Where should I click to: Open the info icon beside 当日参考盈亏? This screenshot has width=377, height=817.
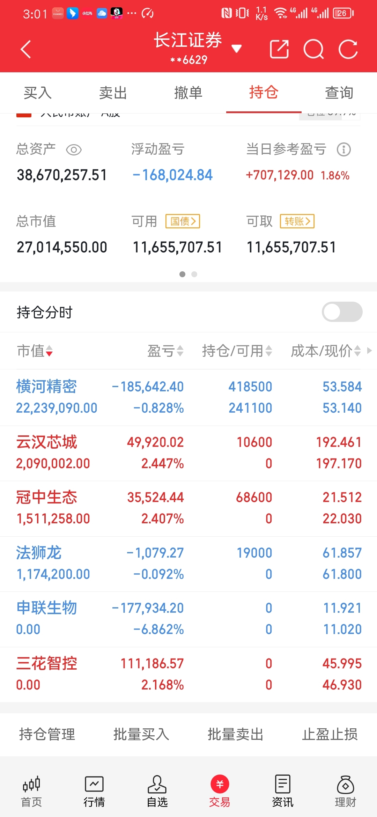(343, 149)
